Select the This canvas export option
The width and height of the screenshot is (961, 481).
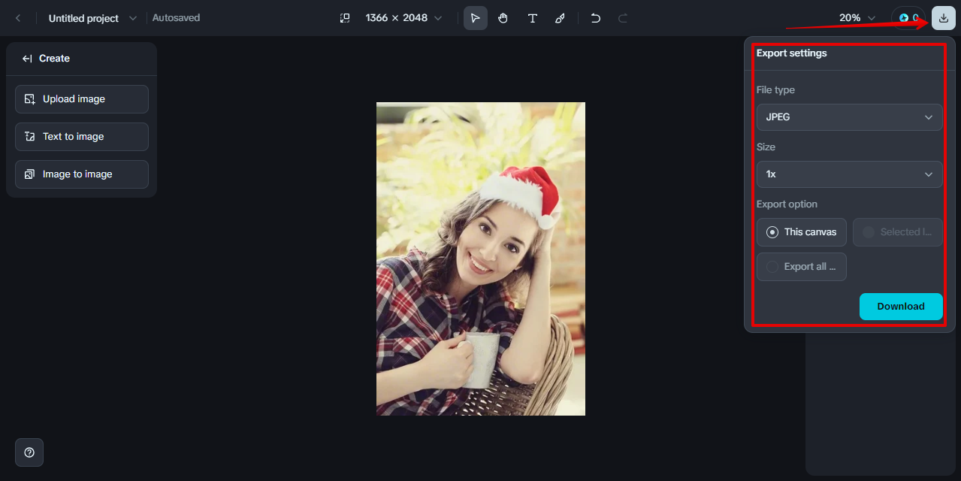point(802,232)
